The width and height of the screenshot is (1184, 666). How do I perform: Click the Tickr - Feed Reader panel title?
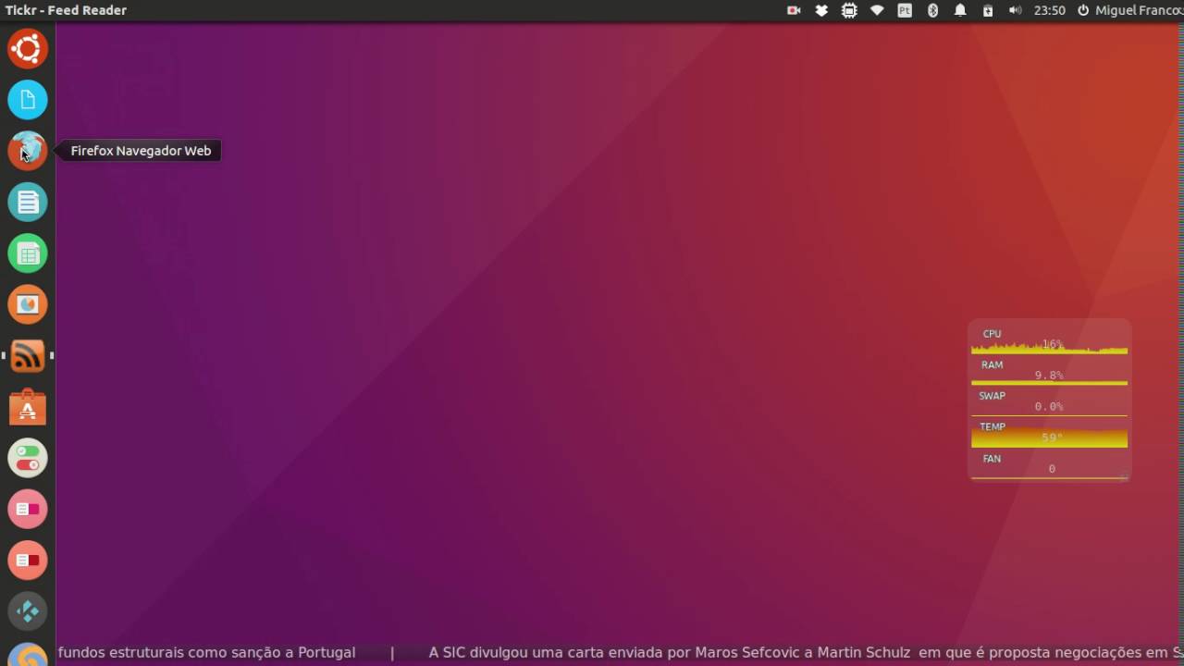[x=66, y=10]
